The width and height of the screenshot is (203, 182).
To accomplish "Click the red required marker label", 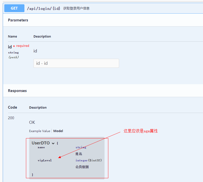I will 23,46.
